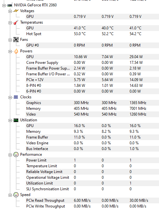Select the Hot Spot temperature row
The image size is (159, 211).
tap(92, 34)
